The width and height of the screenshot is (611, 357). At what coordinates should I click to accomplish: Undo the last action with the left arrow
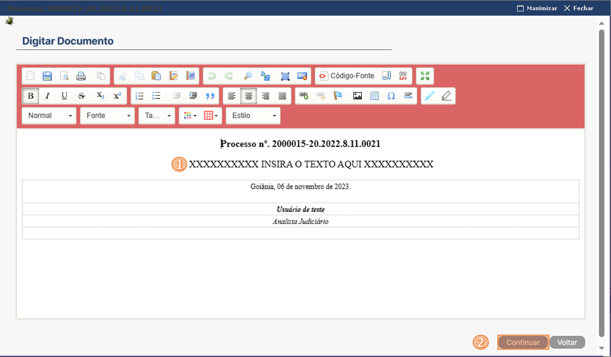click(211, 76)
